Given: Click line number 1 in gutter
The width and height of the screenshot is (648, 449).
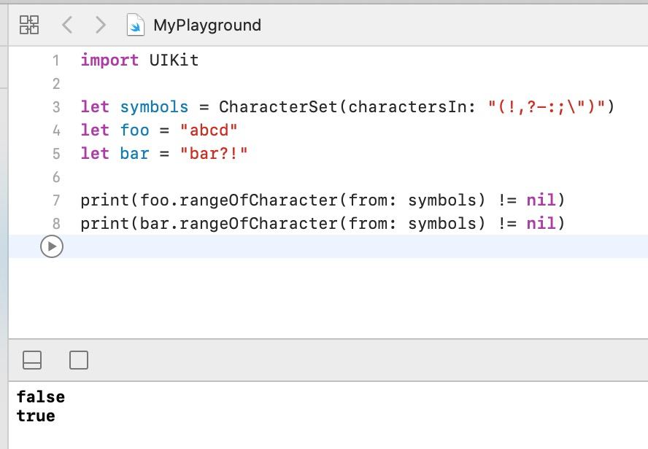Looking at the screenshot, I should (x=56, y=60).
